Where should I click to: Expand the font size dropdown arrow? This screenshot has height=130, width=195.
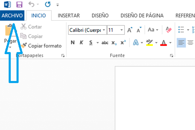(122, 30)
